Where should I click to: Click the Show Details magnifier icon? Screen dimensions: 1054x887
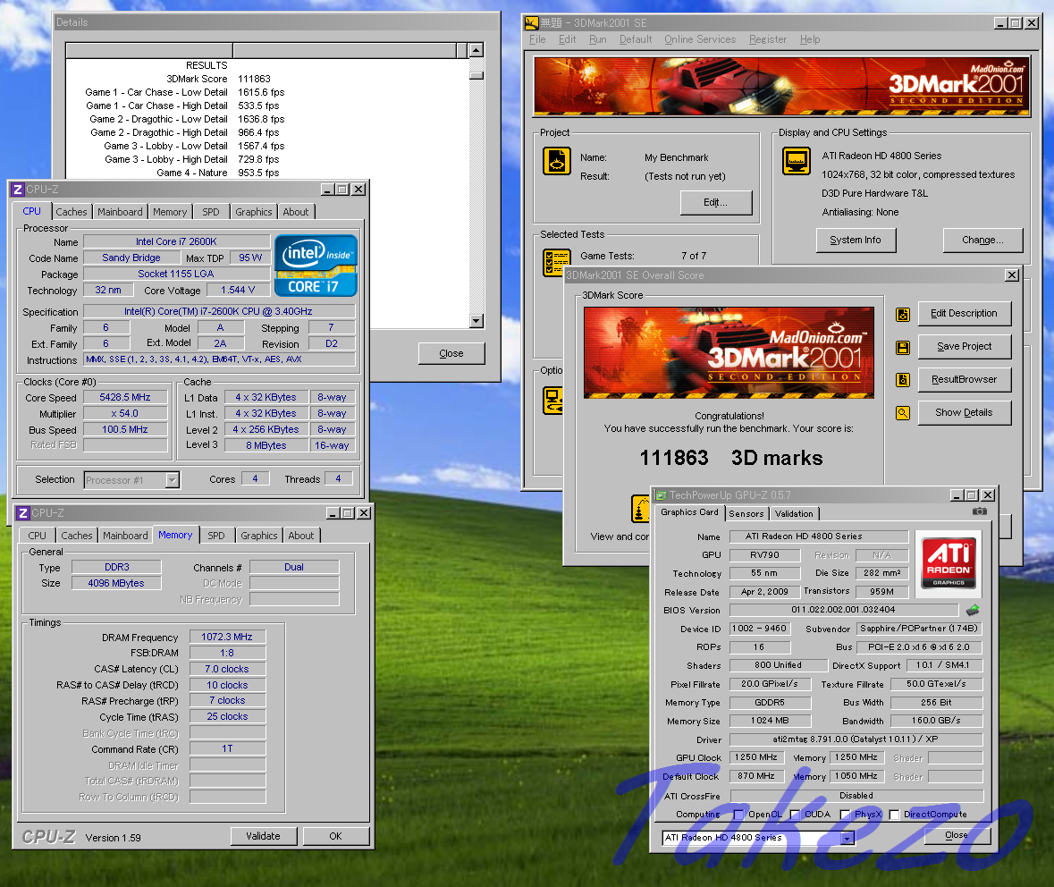point(903,413)
